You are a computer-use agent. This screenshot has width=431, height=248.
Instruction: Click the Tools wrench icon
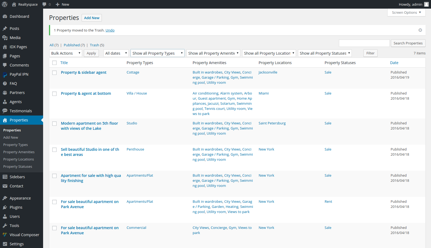pos(5,226)
